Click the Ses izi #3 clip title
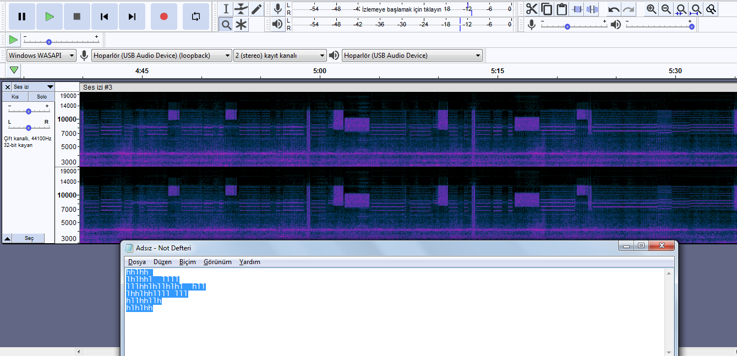The height and width of the screenshot is (356, 737). 97,87
